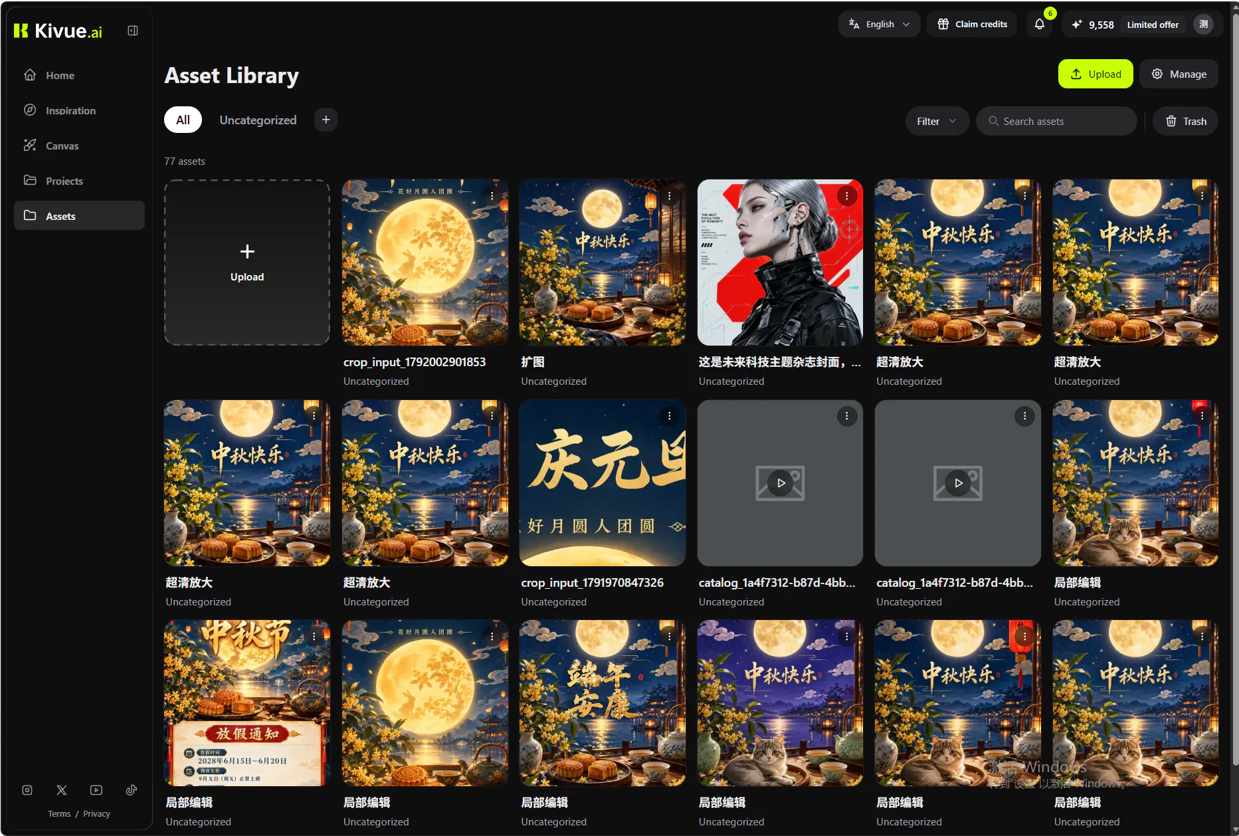Select the All tab
Screen dimensions: 1239x836
click(x=183, y=120)
